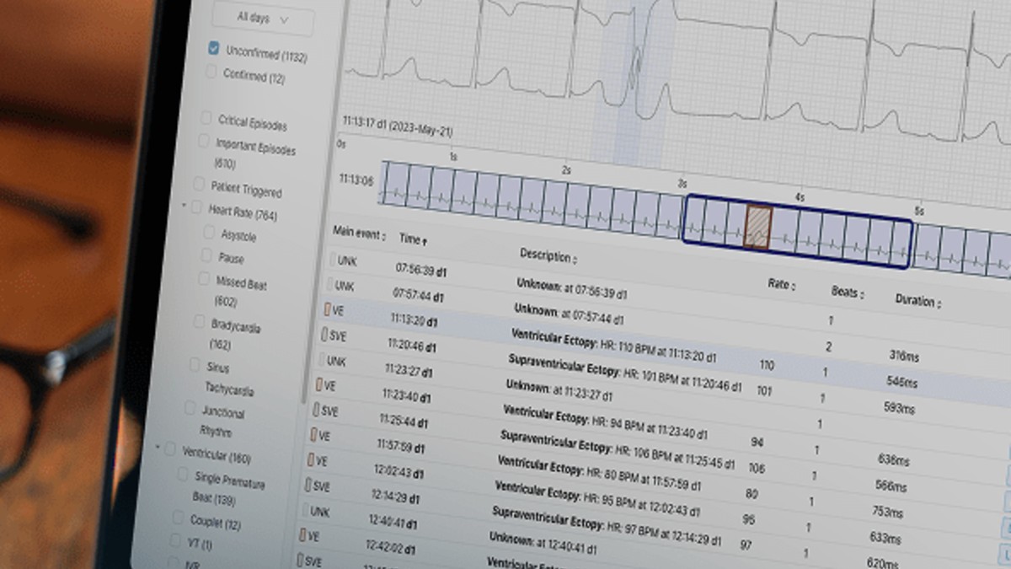Sort by the Beats column header
The image size is (1011, 569).
pyautogui.click(x=848, y=293)
